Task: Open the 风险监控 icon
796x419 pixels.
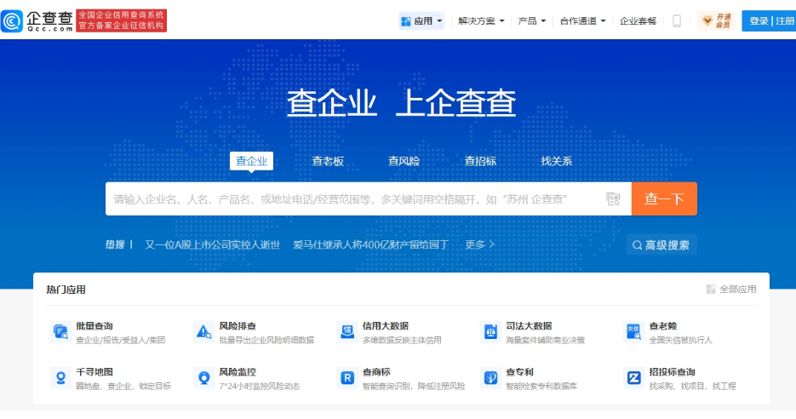Action: coord(204,378)
